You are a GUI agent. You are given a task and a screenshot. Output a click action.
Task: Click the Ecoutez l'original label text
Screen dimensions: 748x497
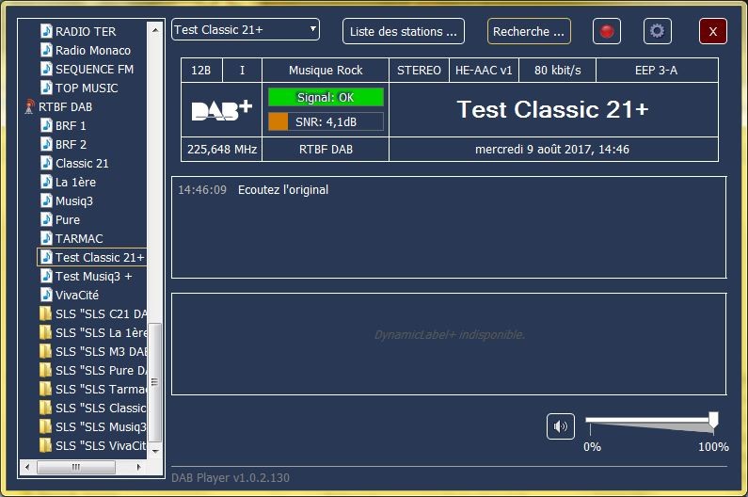[283, 190]
